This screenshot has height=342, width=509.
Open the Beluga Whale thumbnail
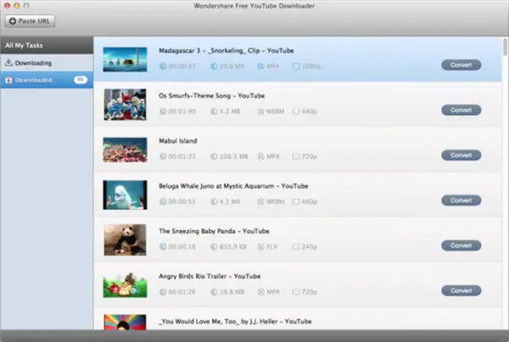(x=125, y=195)
